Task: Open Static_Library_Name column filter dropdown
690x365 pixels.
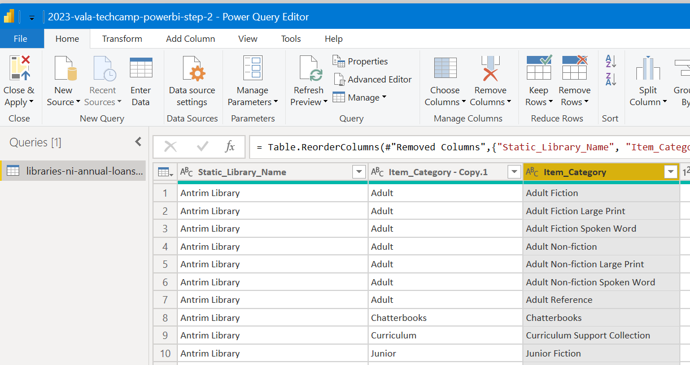Action: pyautogui.click(x=359, y=172)
